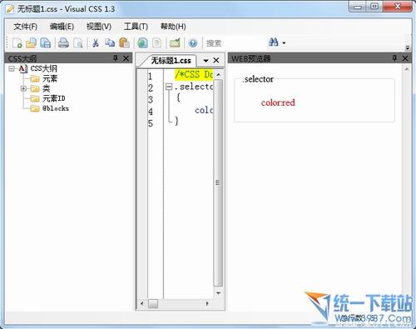The width and height of the screenshot is (416, 329).
Task: Minimize the Visual CSS window
Action: (x=358, y=7)
